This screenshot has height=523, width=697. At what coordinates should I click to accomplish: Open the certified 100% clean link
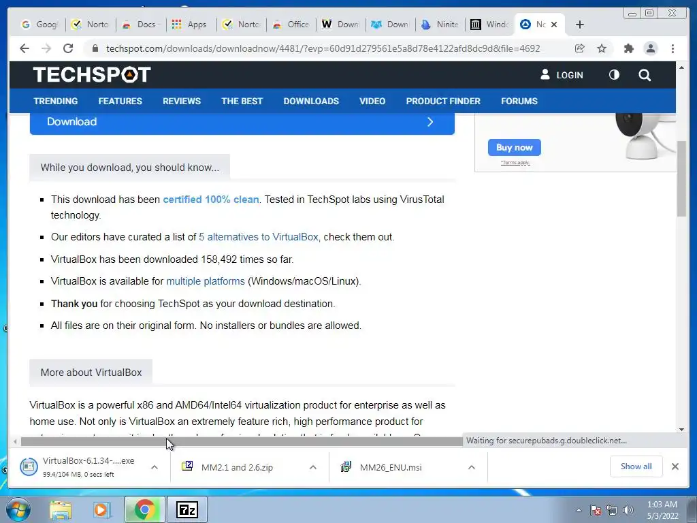click(x=211, y=200)
